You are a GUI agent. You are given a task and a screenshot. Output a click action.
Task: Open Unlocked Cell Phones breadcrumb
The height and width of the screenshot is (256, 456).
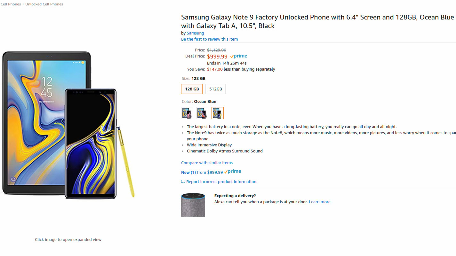(44, 4)
